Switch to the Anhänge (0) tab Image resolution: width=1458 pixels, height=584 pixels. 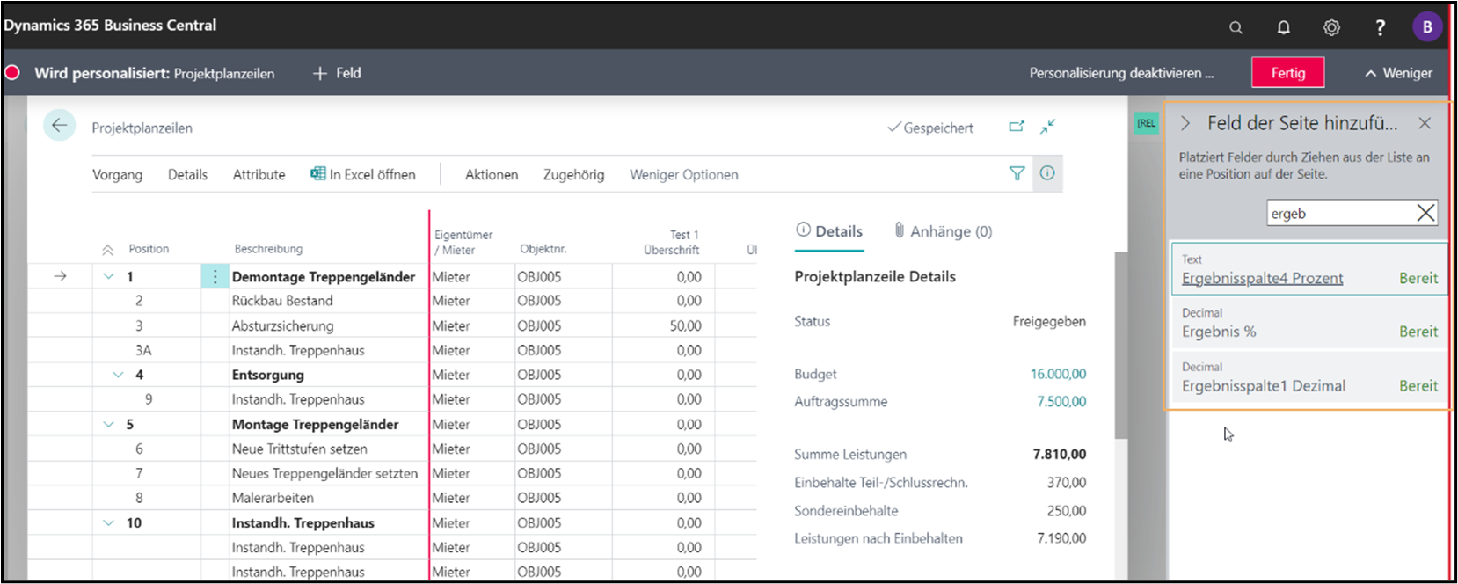point(943,231)
